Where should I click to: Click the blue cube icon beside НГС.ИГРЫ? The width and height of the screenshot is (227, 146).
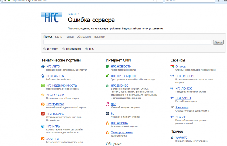tap(43, 126)
